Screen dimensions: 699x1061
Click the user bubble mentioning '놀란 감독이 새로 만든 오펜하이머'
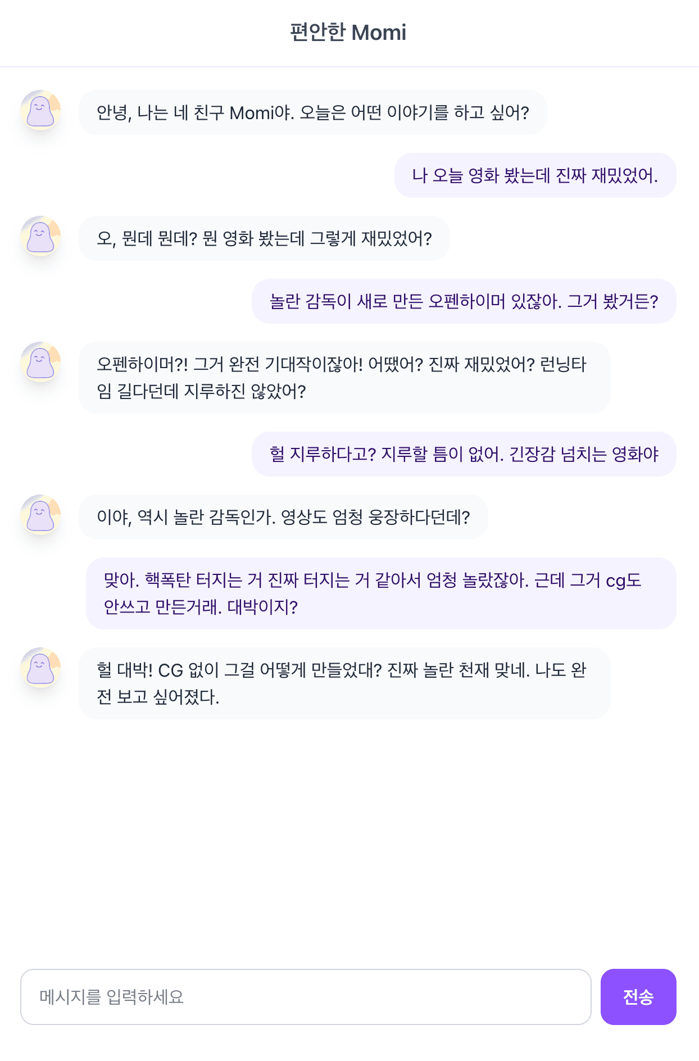464,301
